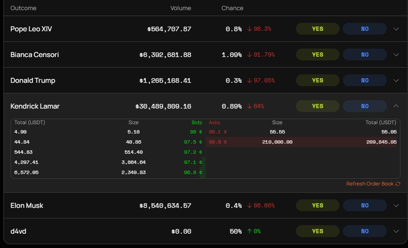Expand the Pope Leo XIV order book

(x=396, y=29)
